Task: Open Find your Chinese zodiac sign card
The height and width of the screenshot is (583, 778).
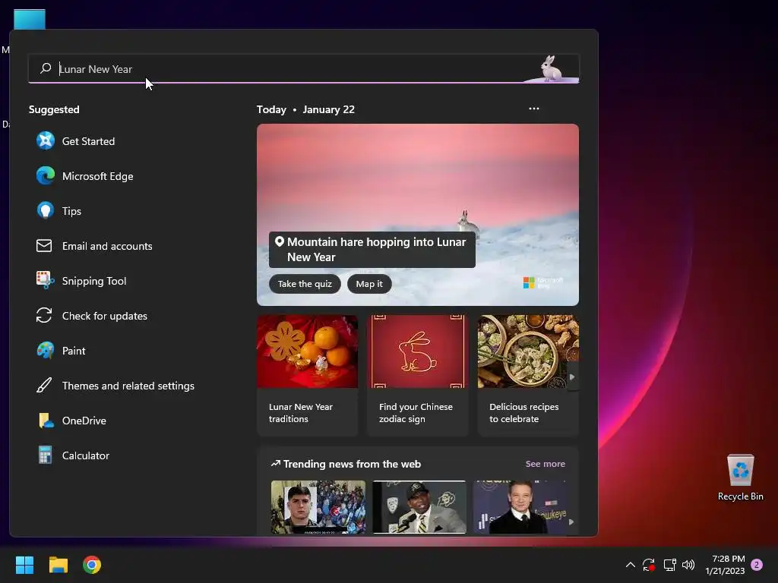Action: coord(418,375)
